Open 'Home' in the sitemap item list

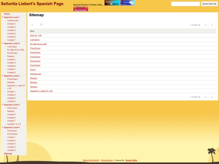tap(33, 70)
